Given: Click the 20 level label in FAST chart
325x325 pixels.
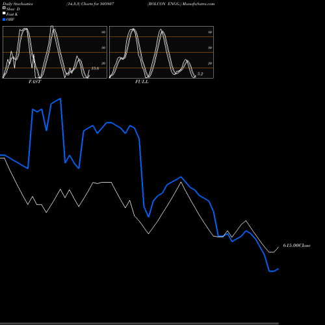Looking at the screenshot, I should point(103,63).
